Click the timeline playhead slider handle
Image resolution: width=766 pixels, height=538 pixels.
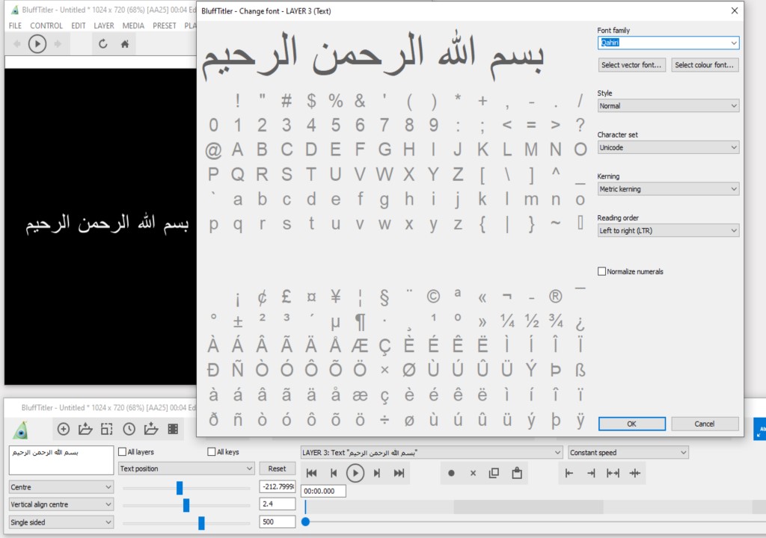[x=306, y=522]
